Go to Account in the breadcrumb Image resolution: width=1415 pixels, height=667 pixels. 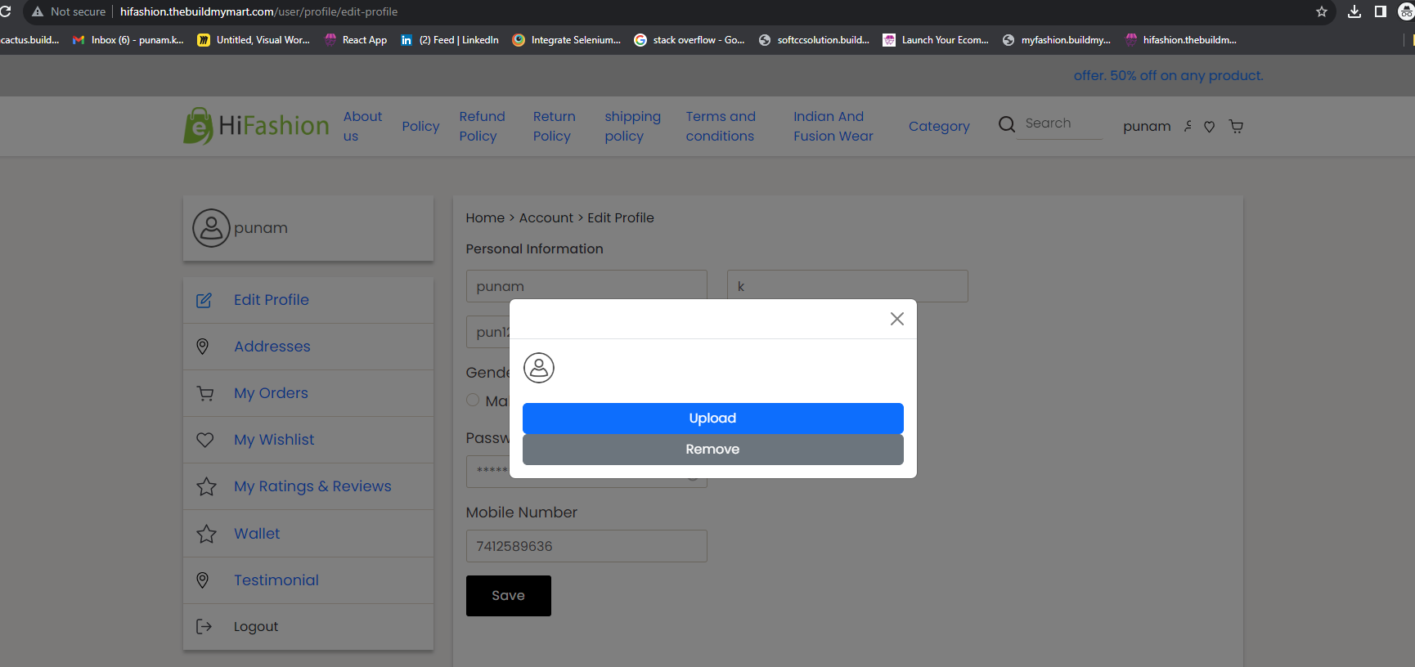coord(546,218)
